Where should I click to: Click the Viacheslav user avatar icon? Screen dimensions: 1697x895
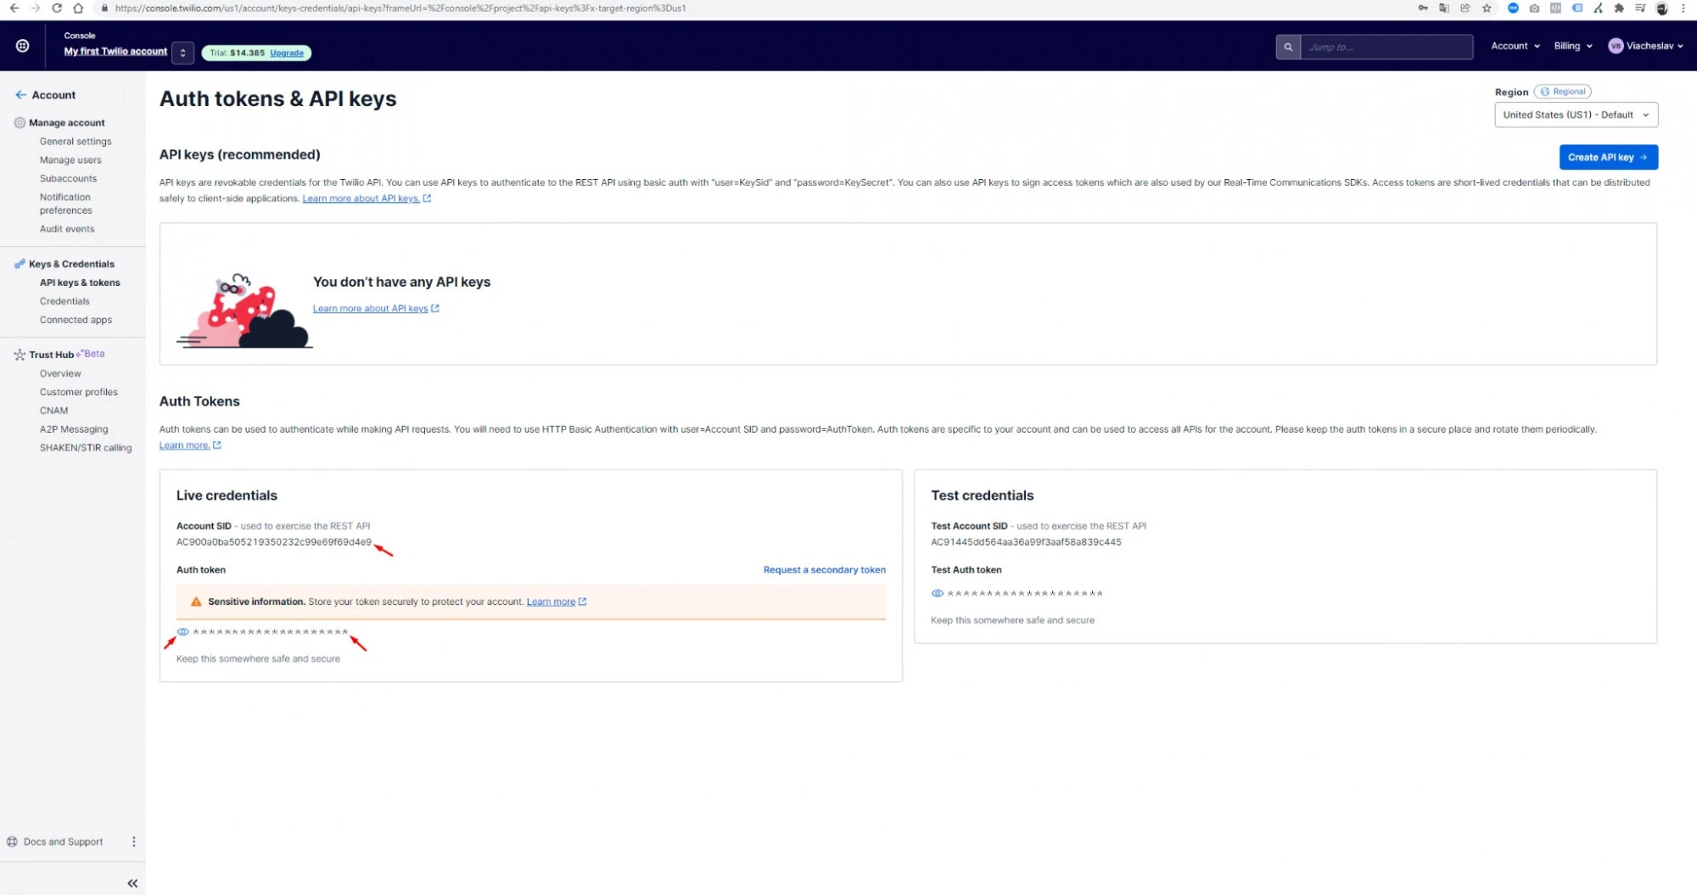click(1616, 46)
